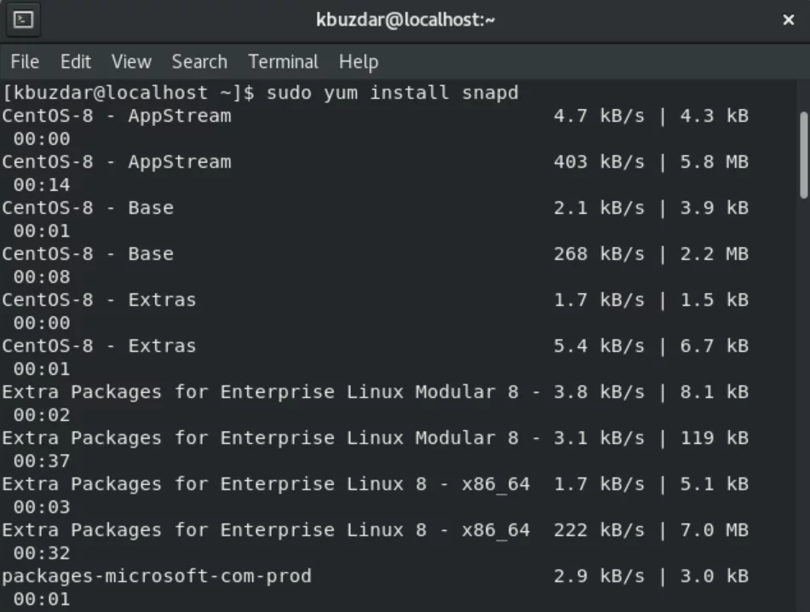Open the Terminal menu
Screen dimensions: 810x612
pos(283,62)
